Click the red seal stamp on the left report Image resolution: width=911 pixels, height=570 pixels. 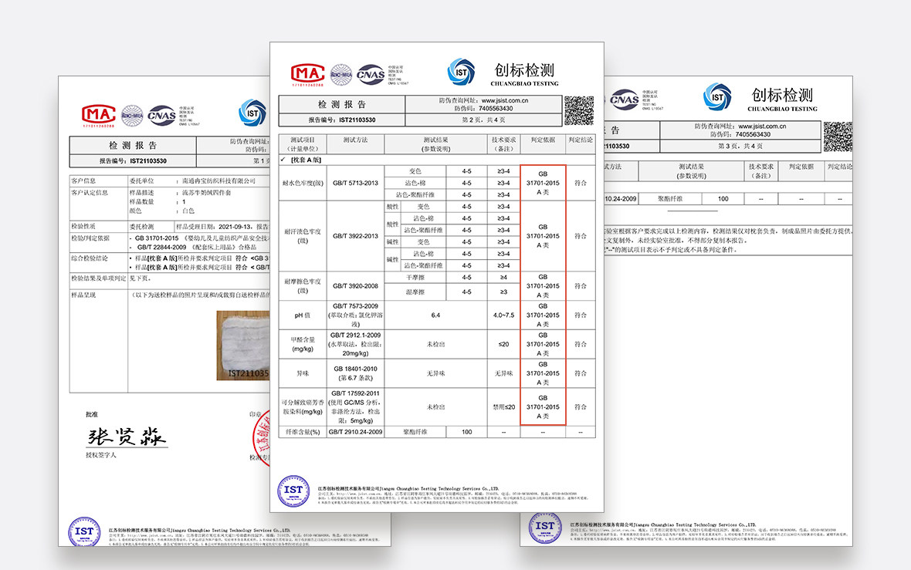pos(262,438)
